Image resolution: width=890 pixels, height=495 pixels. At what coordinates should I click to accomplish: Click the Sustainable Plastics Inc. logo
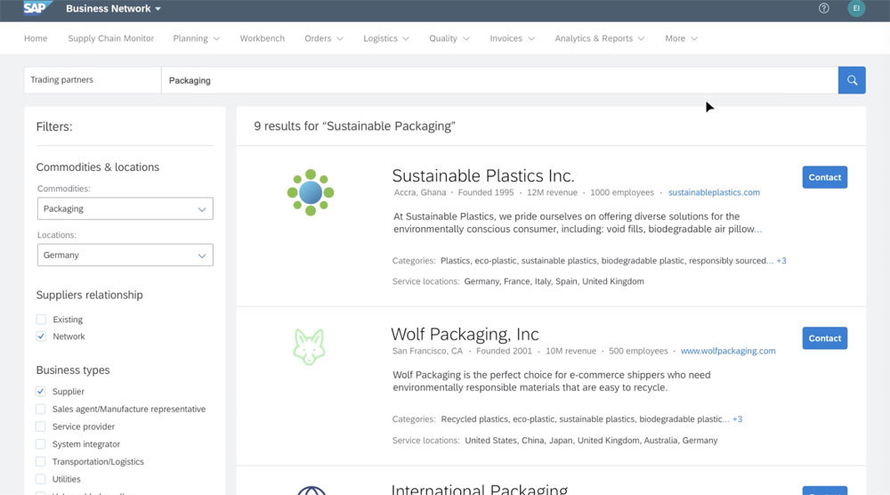[311, 192]
